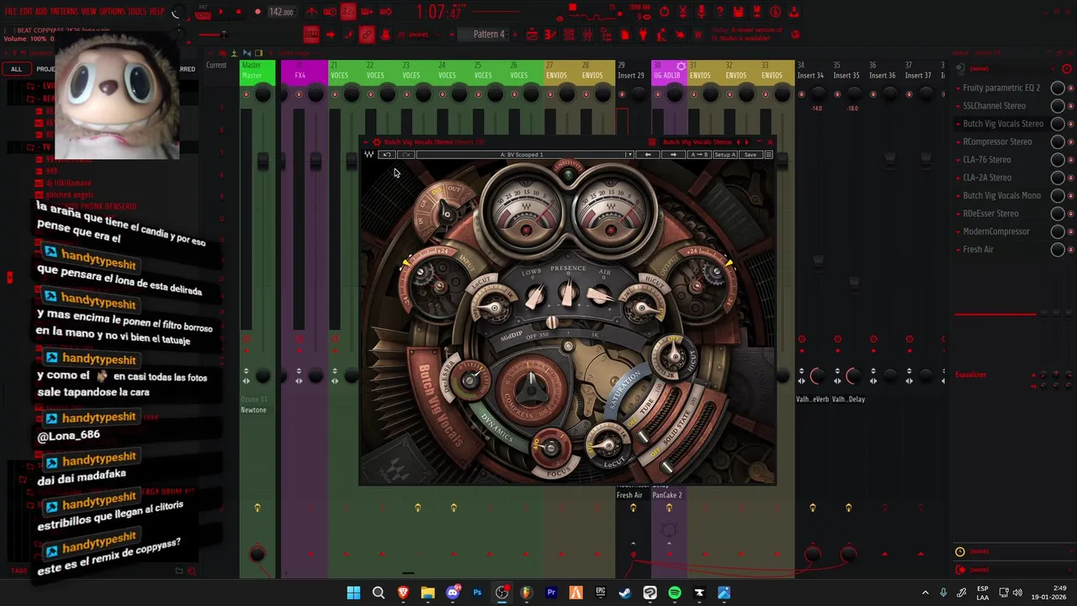Click the tempo field showing 142.000
Screen dimensions: 1077x606
[281, 12]
